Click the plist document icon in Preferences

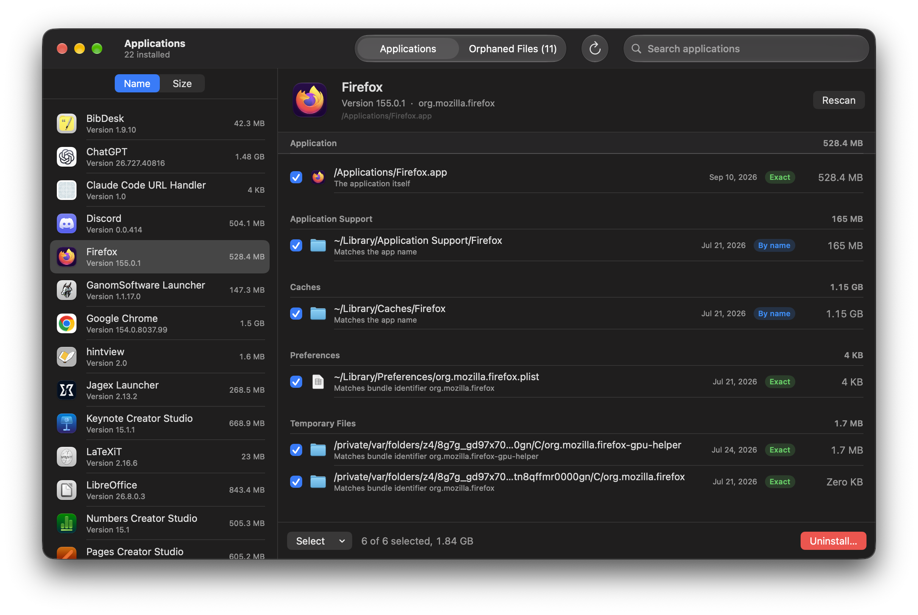tap(318, 382)
